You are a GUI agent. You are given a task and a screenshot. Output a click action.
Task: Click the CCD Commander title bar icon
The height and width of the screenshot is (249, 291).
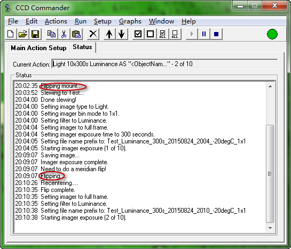[8, 8]
